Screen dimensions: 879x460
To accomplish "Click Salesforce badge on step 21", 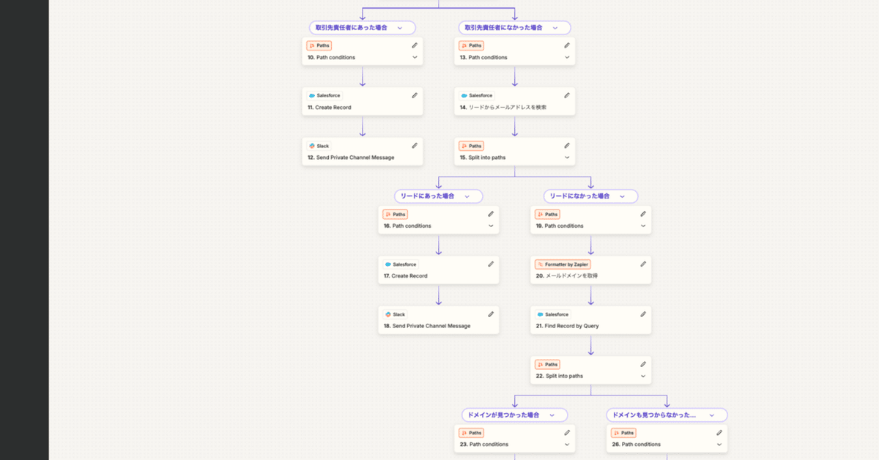I will pyautogui.click(x=553, y=314).
